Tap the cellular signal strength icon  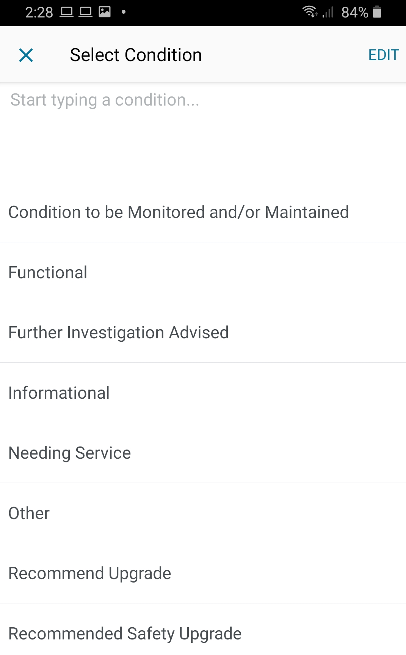(x=328, y=12)
